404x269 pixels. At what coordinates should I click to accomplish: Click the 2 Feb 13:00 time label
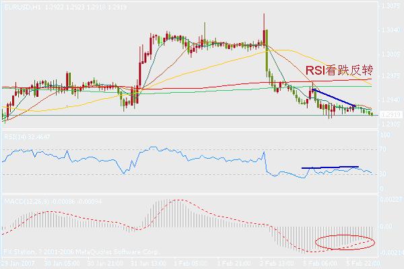[x=277, y=264]
